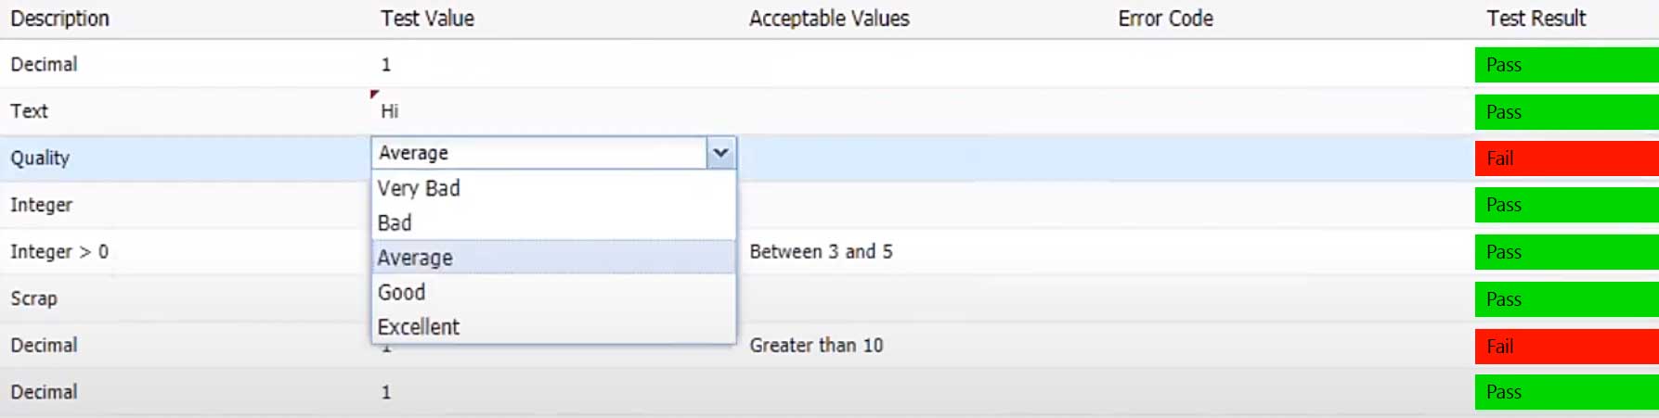Click the red Fail result for Quality
The width and height of the screenshot is (1659, 418).
tap(1566, 158)
